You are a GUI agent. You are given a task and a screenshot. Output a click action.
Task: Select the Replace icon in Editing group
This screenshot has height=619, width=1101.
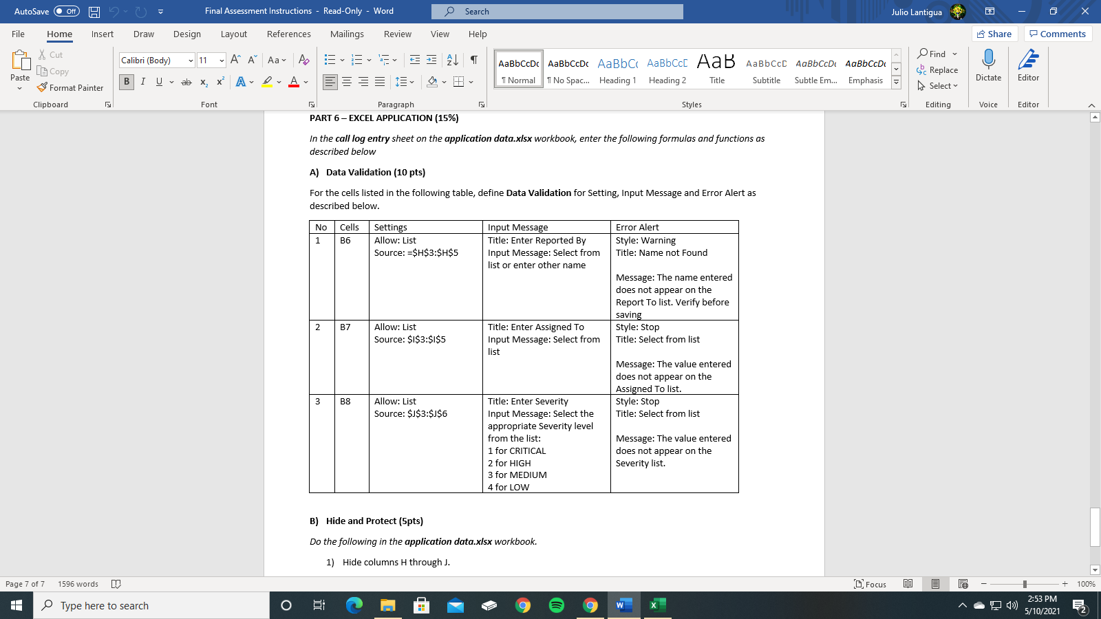point(939,69)
